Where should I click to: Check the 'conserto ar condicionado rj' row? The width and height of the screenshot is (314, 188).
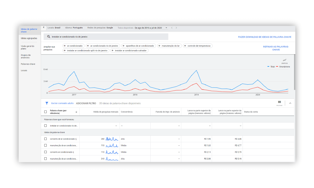tap(45, 152)
